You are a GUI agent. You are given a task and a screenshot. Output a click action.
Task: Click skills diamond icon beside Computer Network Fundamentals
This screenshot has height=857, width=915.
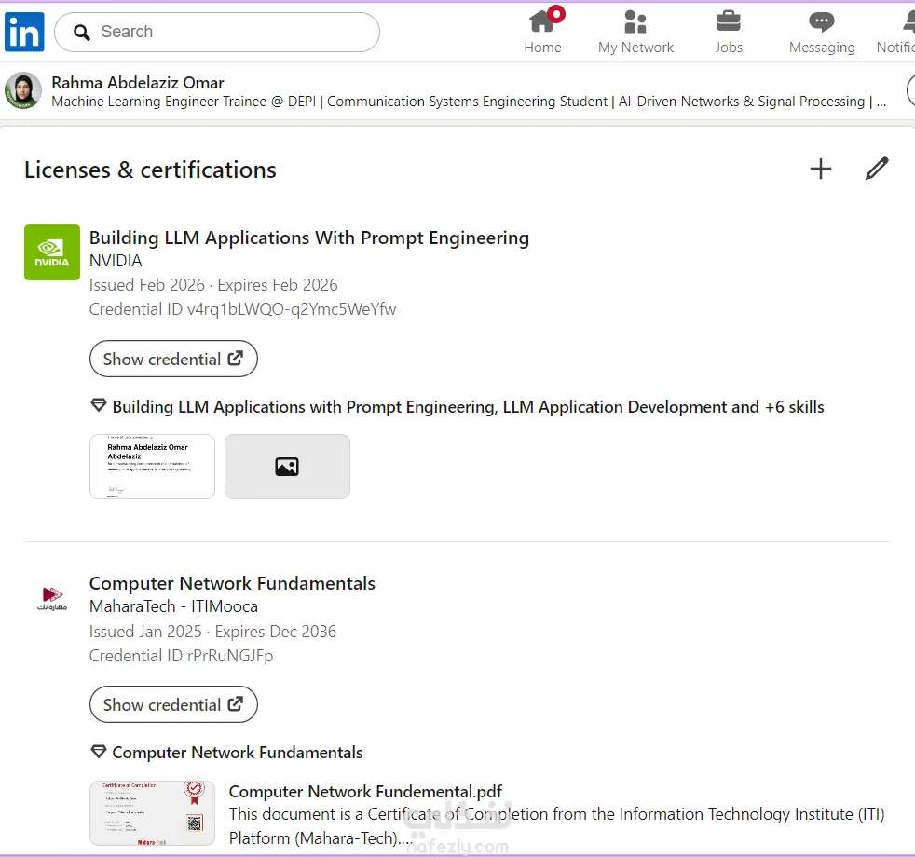99,752
